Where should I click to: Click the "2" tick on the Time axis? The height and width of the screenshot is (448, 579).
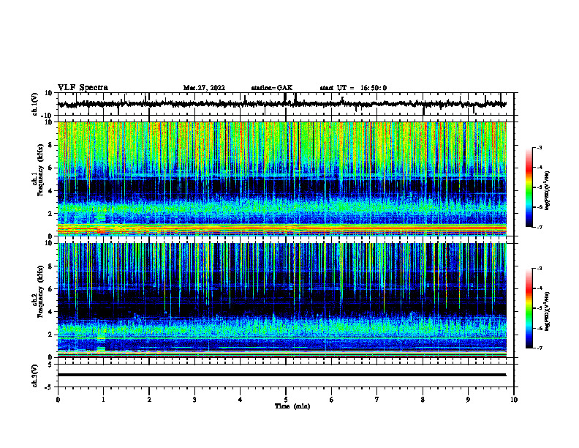[x=149, y=400]
